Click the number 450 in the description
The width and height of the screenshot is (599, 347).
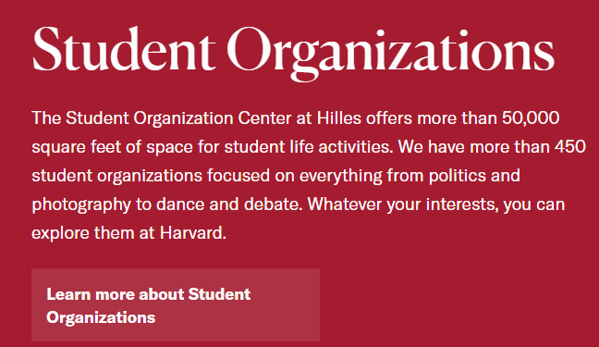pos(570,147)
